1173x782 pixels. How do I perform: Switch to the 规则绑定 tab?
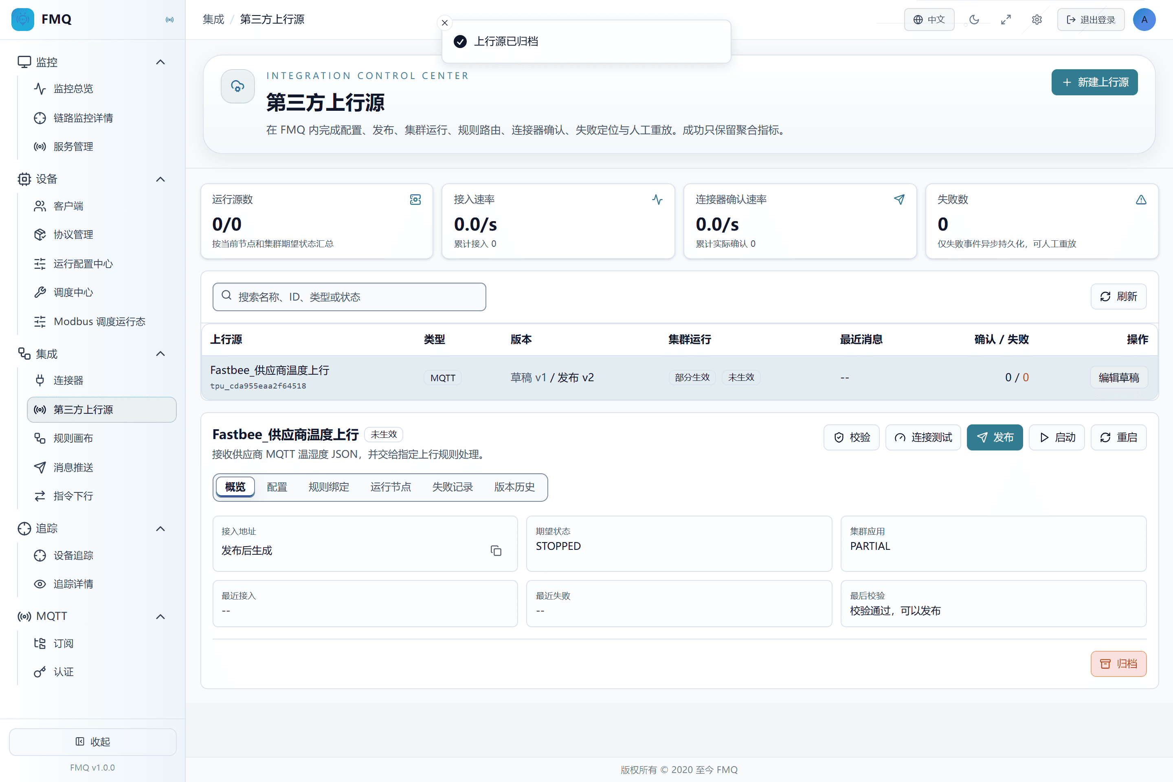tap(329, 487)
